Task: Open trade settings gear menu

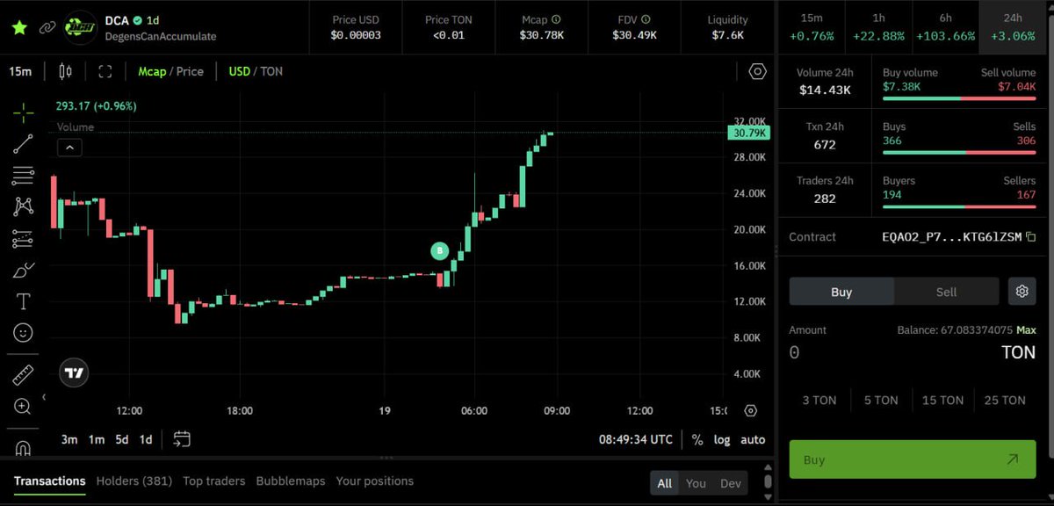Action: click(x=1022, y=291)
